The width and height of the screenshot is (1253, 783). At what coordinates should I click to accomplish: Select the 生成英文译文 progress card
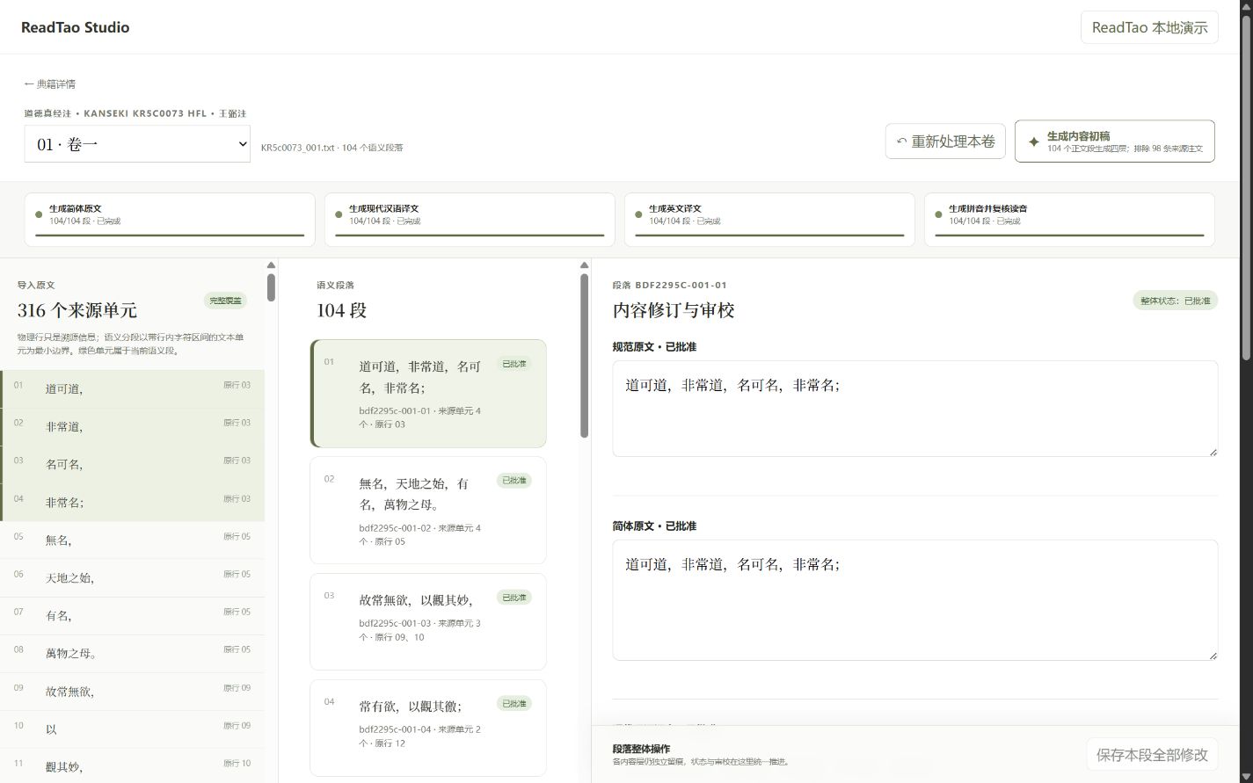769,220
